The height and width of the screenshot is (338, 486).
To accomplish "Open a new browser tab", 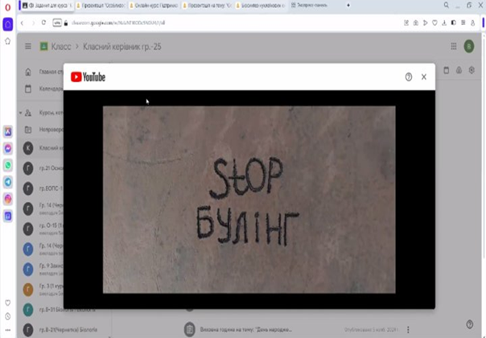I will [x=348, y=6].
